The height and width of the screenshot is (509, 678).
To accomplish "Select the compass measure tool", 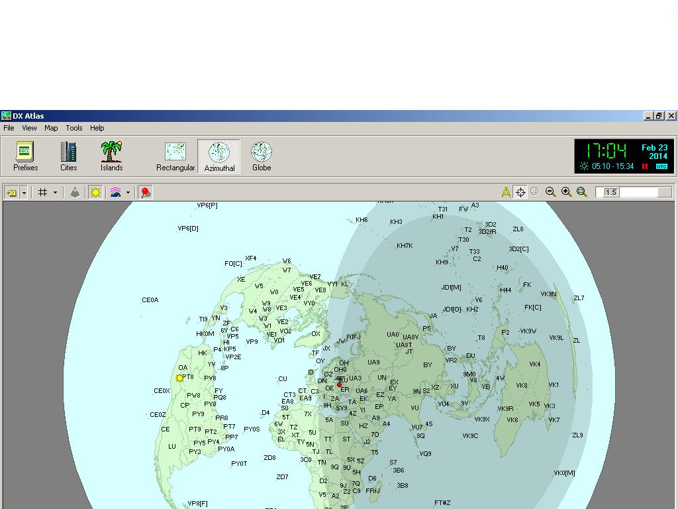I will [x=506, y=192].
